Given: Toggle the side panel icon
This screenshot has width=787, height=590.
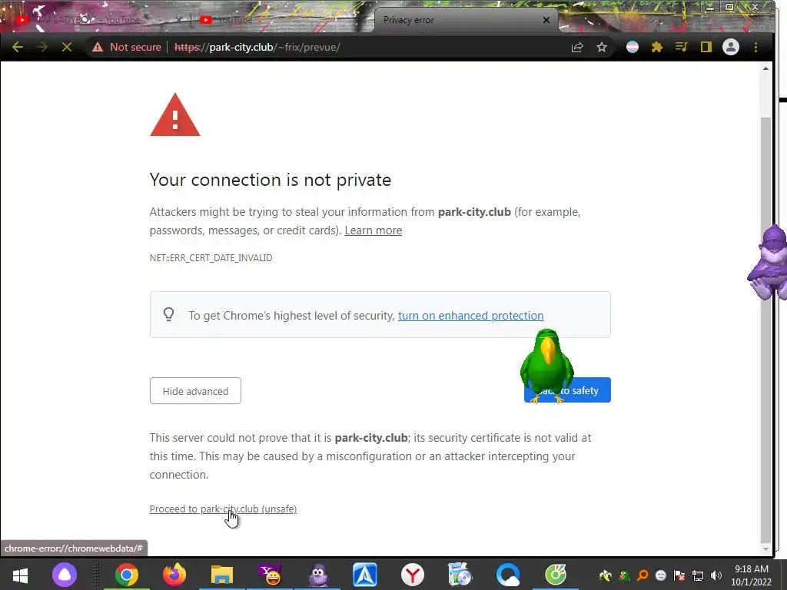Looking at the screenshot, I should (x=706, y=47).
